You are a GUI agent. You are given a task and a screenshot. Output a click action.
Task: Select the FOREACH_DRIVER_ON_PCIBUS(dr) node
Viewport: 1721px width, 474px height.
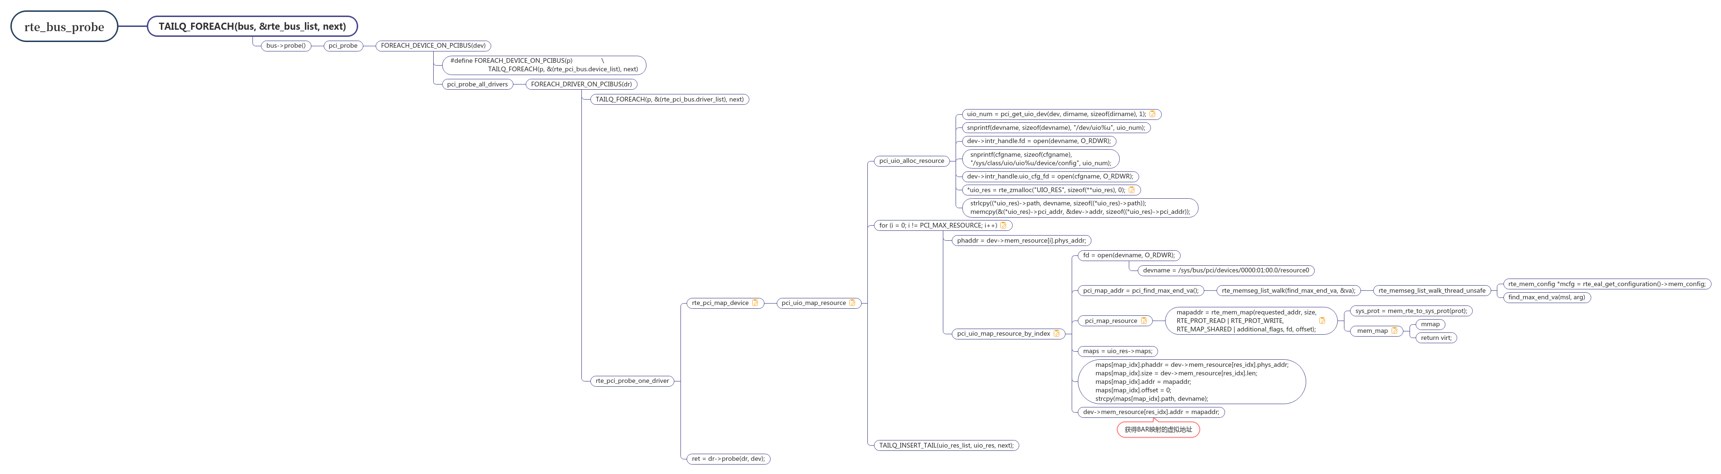[581, 84]
